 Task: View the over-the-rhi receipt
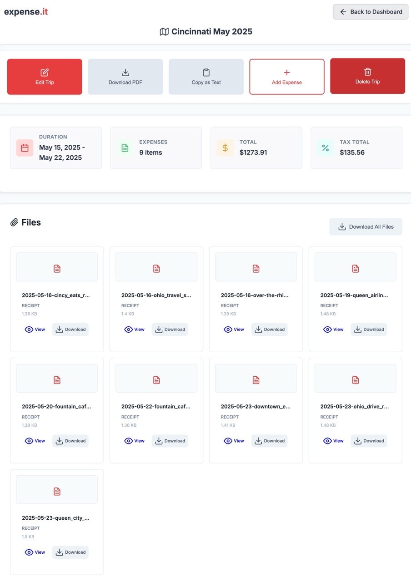(x=234, y=330)
